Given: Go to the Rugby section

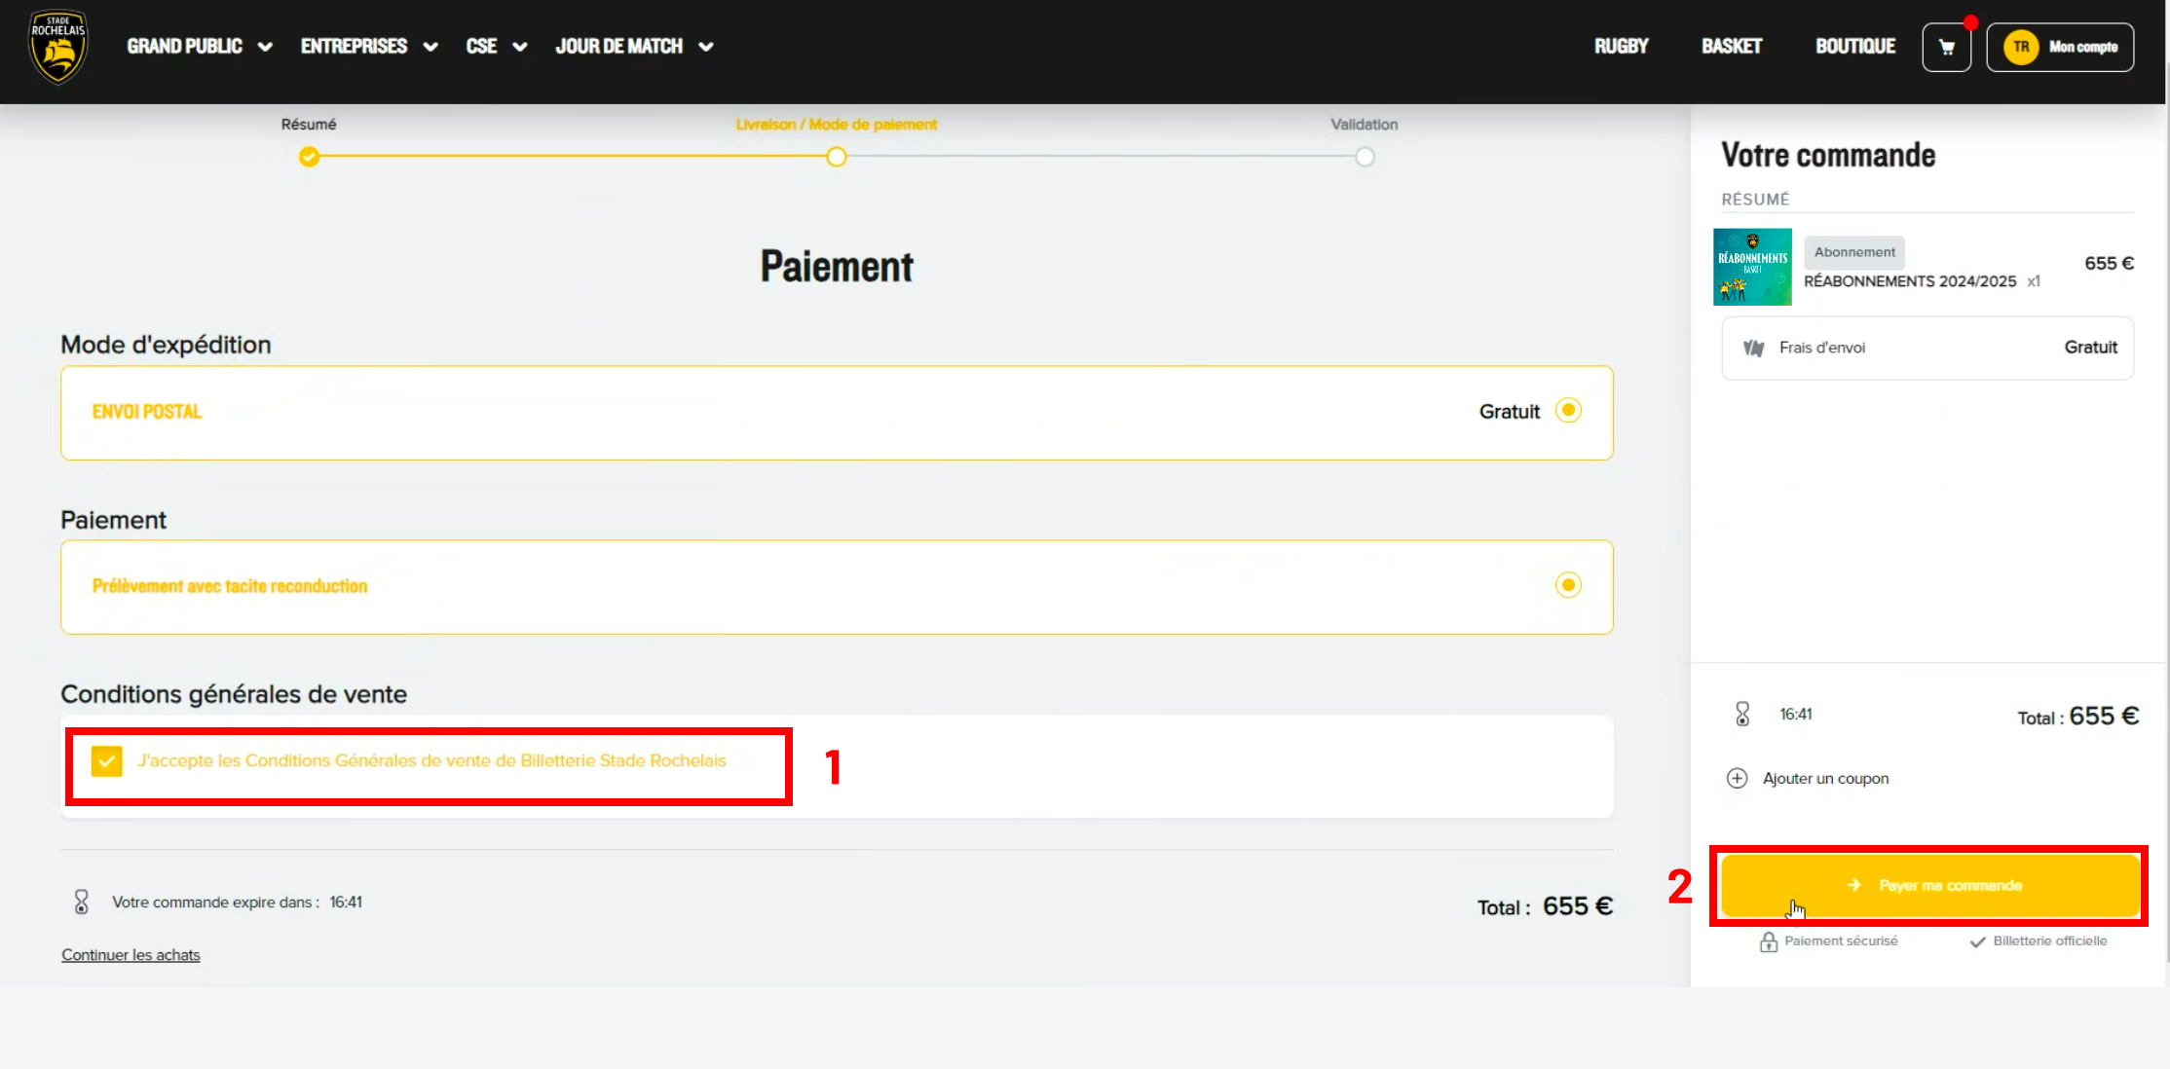Looking at the screenshot, I should pyautogui.click(x=1621, y=46).
